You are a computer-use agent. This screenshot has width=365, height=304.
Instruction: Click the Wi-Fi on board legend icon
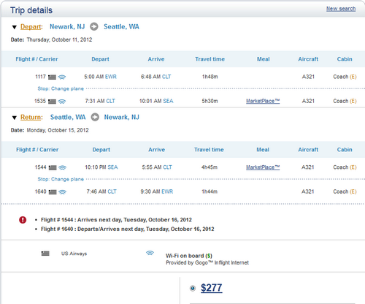(x=150, y=253)
